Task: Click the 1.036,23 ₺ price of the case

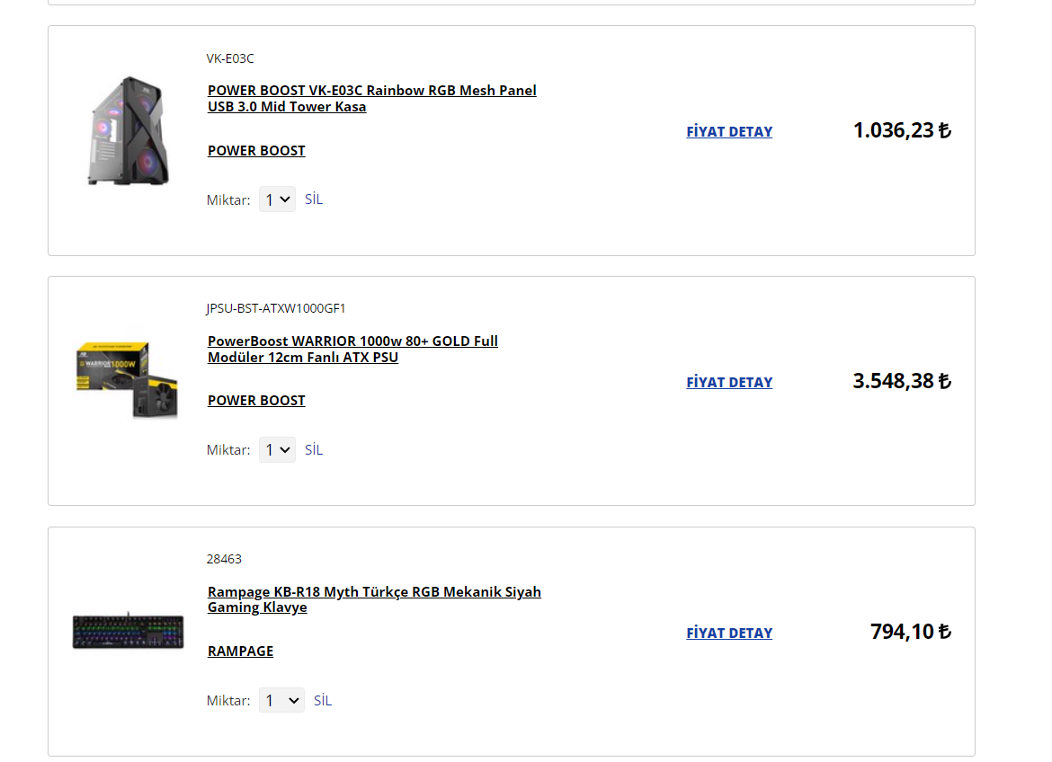Action: [901, 130]
